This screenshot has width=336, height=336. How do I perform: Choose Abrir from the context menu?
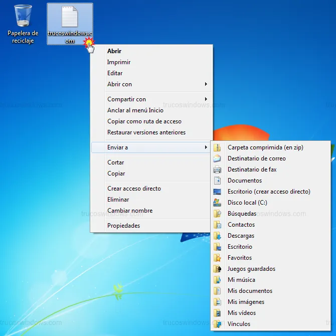(x=114, y=51)
